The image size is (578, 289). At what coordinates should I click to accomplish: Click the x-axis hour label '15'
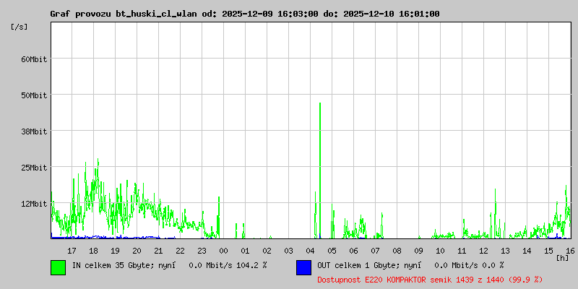(x=548, y=251)
